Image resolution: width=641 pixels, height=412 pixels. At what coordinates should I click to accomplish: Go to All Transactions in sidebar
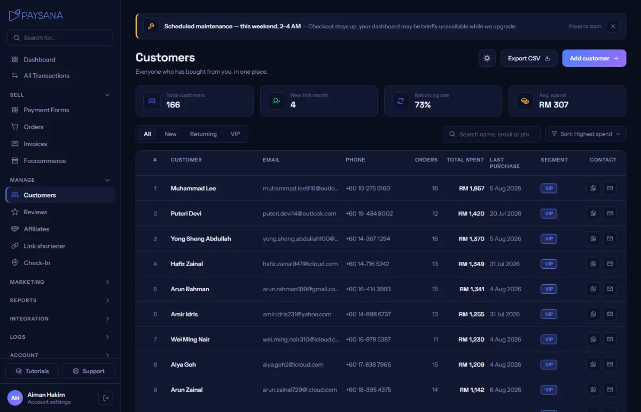tap(60, 75)
